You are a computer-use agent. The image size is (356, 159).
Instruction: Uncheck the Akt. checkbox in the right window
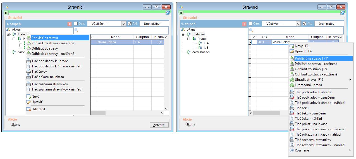coord(305,24)
